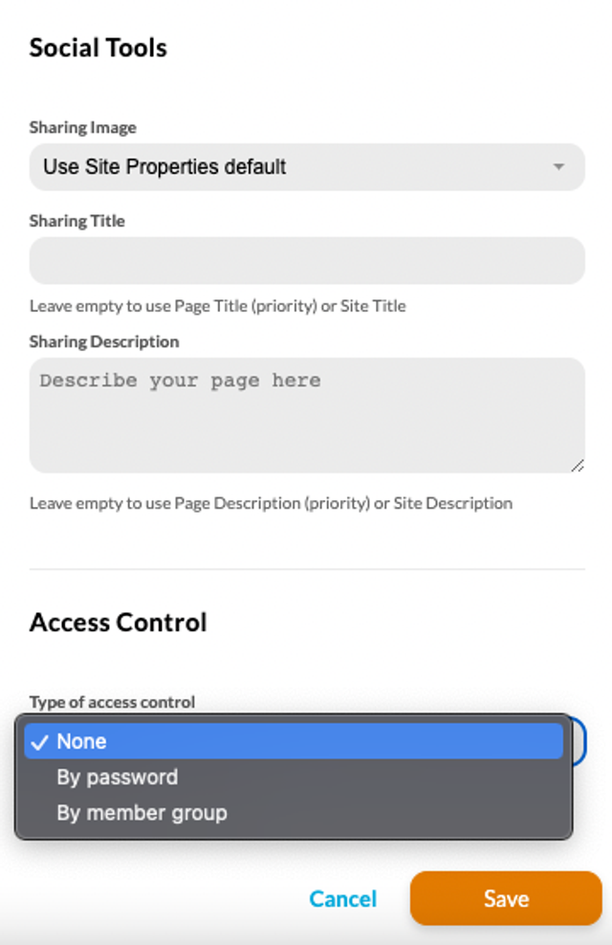This screenshot has width=612, height=945.
Task: Click the "Type of access control" label
Action: tap(112, 702)
